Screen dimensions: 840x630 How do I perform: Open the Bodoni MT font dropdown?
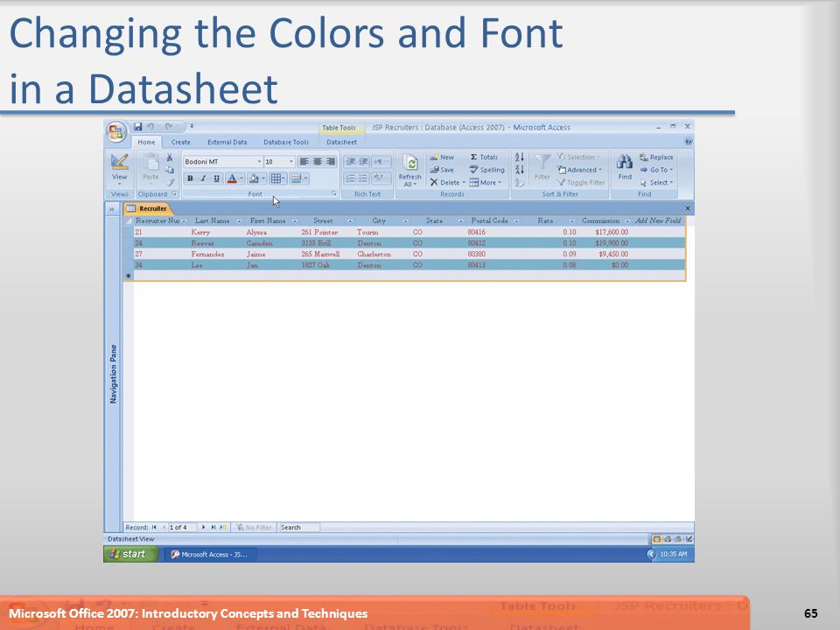coord(259,161)
